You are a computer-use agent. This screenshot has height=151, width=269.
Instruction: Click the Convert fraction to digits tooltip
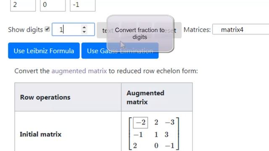[140, 34]
